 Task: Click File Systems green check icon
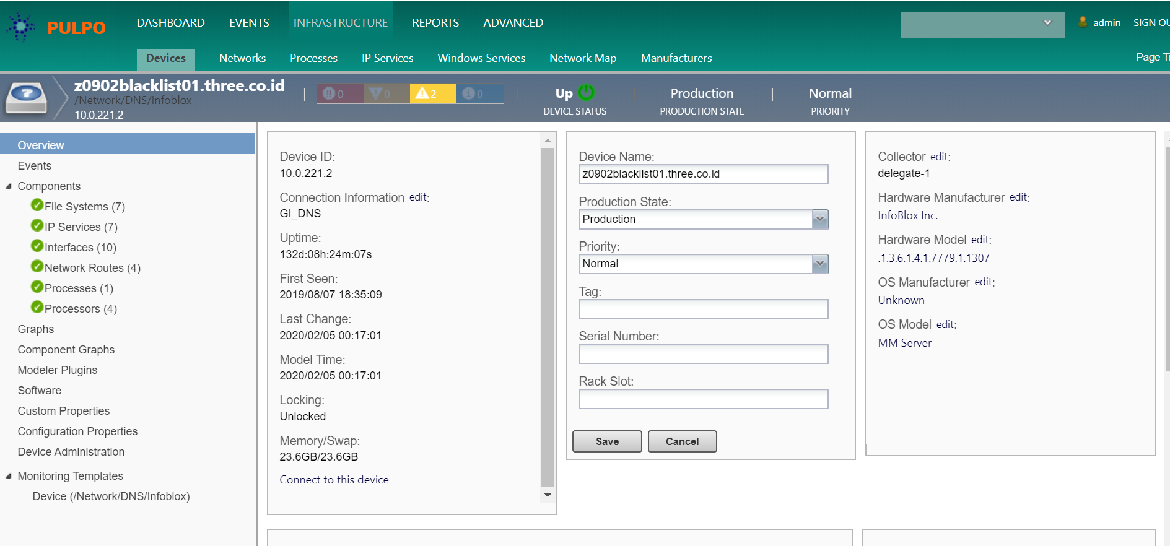(x=37, y=206)
